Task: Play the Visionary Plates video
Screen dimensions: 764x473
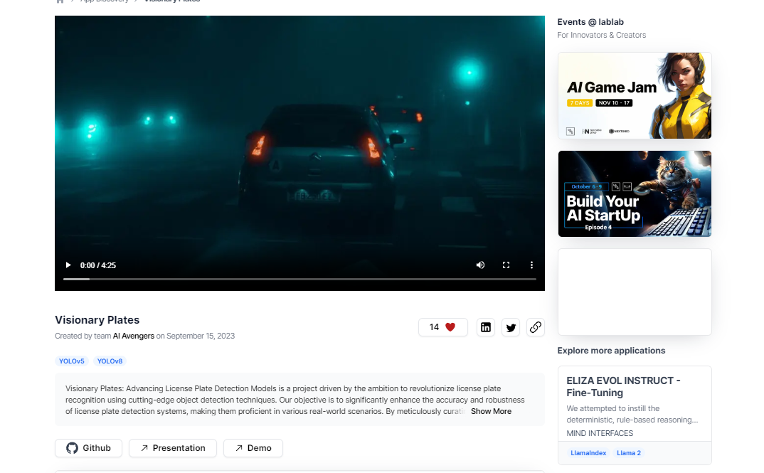Action: click(68, 265)
